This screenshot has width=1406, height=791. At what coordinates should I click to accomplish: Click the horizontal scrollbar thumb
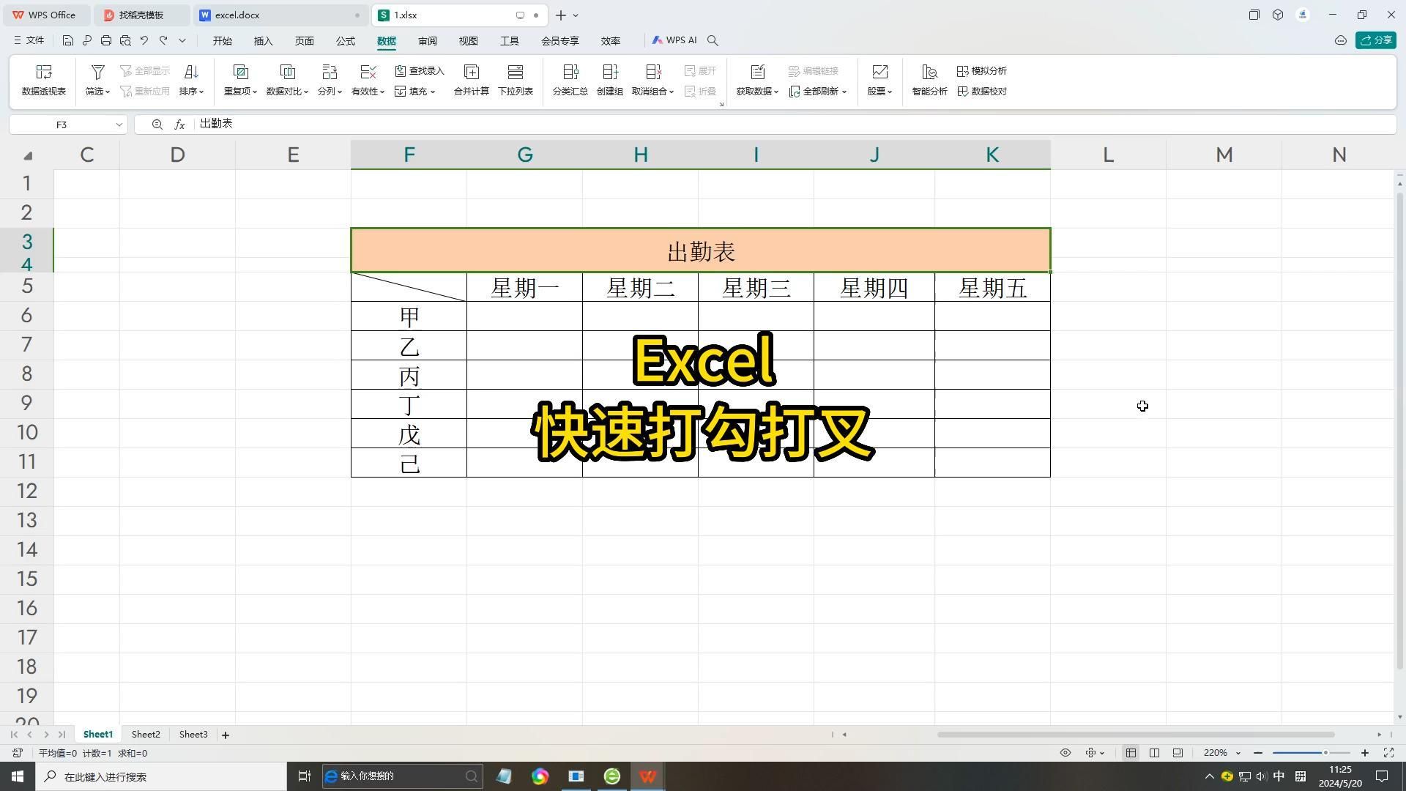pyautogui.click(x=1135, y=735)
